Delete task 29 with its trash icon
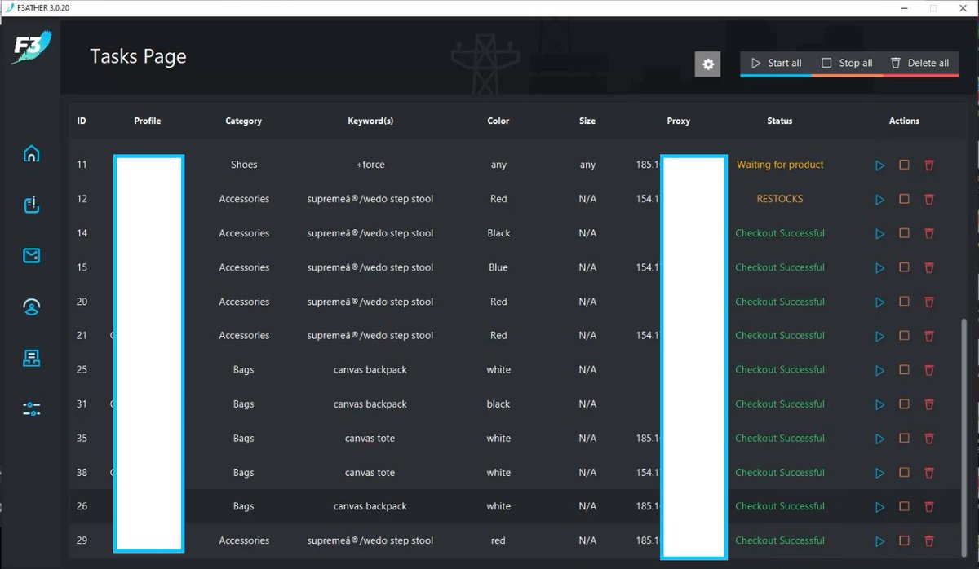Viewport: 979px width, 569px height. (928, 541)
